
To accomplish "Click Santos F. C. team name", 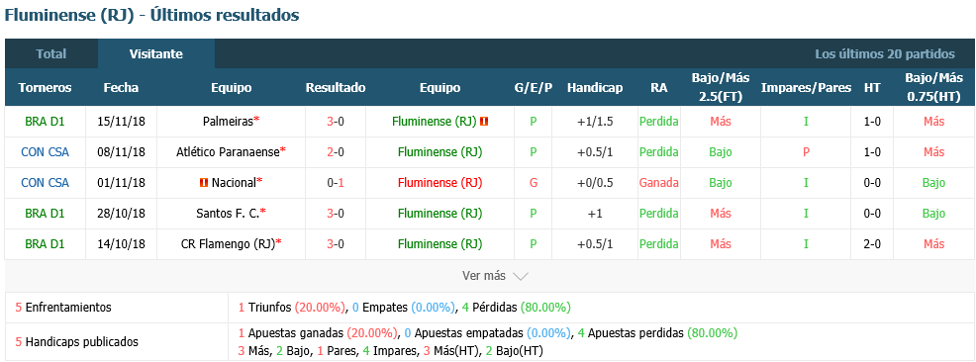I will click(228, 214).
